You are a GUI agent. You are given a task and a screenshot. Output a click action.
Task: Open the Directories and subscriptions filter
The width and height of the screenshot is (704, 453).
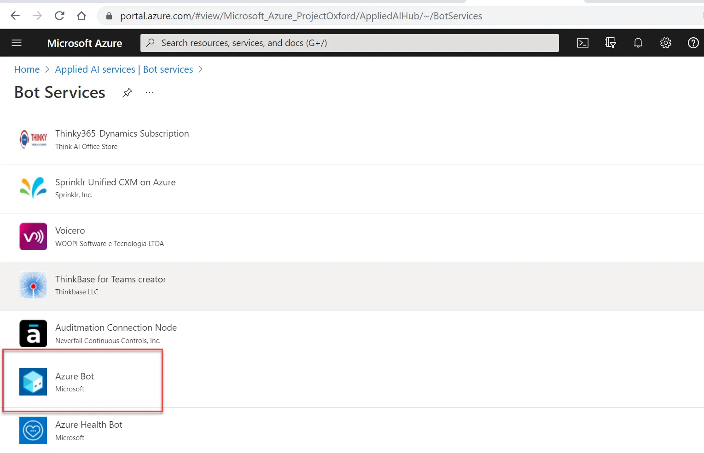(x=611, y=43)
